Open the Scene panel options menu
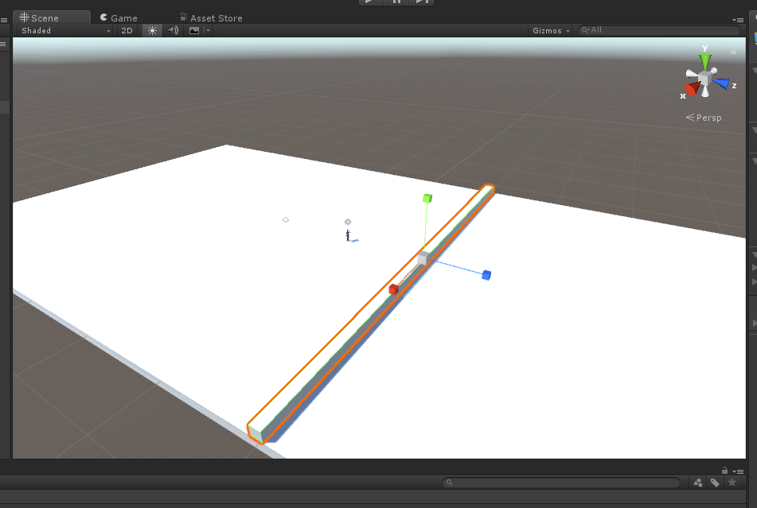757x508 pixels. tap(738, 20)
